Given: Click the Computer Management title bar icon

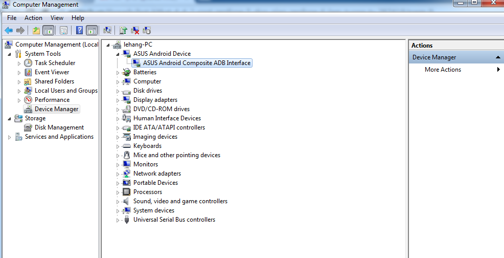Looking at the screenshot, I should coord(6,4).
